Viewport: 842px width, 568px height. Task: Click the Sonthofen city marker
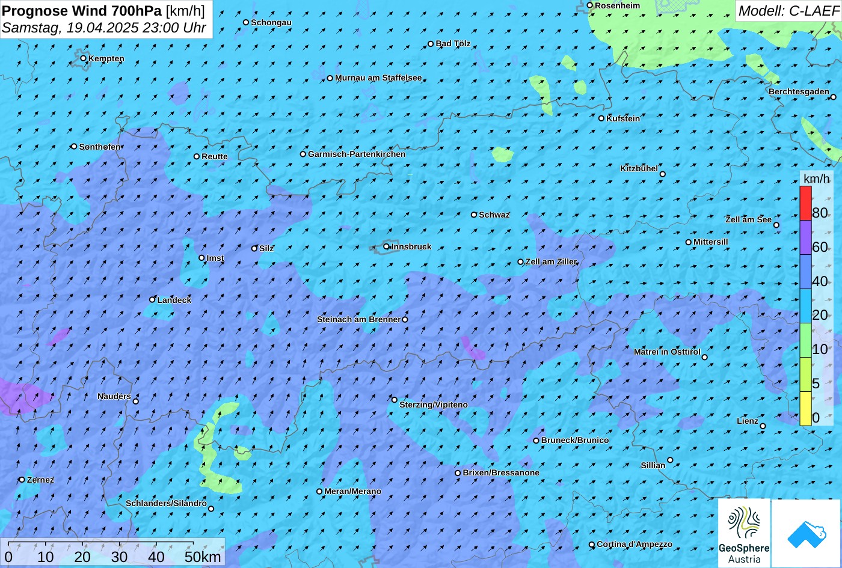coord(74,146)
